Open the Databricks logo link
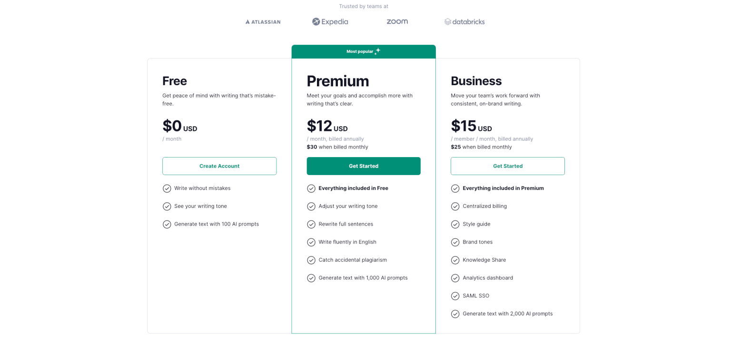The height and width of the screenshot is (345, 731). point(464,21)
